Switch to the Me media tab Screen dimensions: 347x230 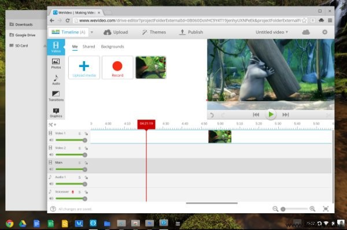[x=75, y=46]
